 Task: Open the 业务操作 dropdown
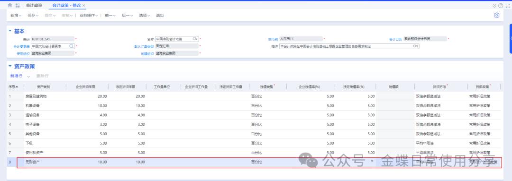(x=89, y=15)
